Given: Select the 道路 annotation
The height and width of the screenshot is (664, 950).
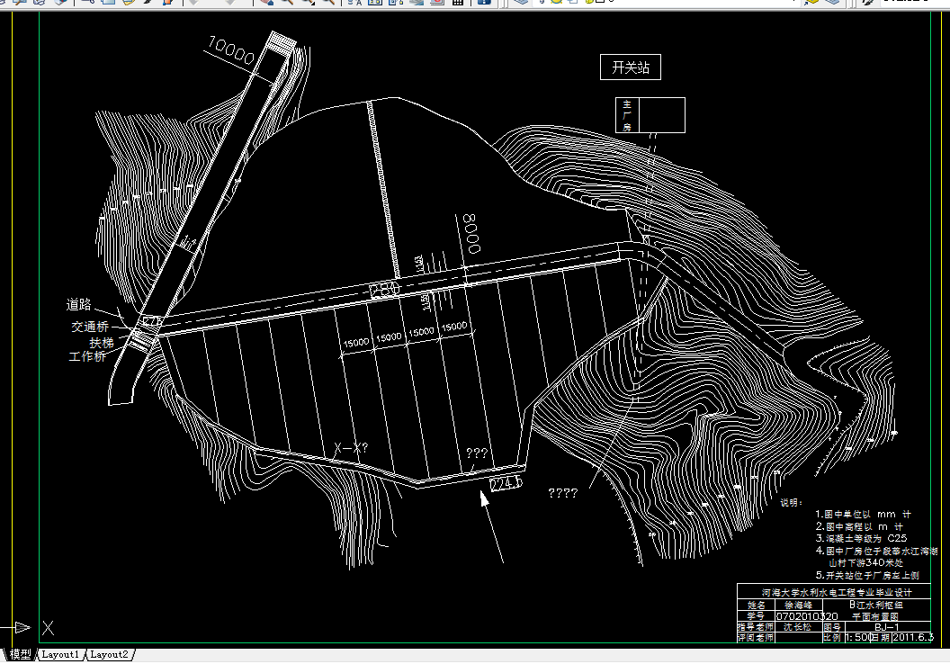Looking at the screenshot, I should 79,304.
